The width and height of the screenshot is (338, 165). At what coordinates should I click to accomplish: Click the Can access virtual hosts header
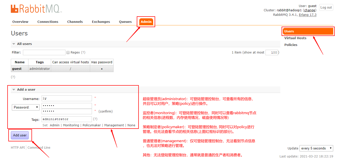point(71,62)
